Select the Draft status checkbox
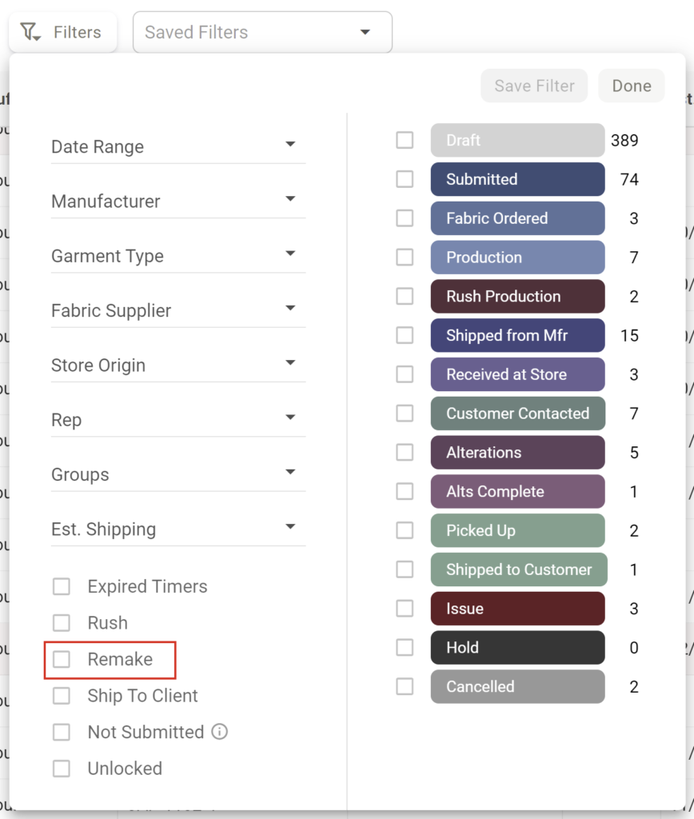The width and height of the screenshot is (694, 819). (405, 140)
